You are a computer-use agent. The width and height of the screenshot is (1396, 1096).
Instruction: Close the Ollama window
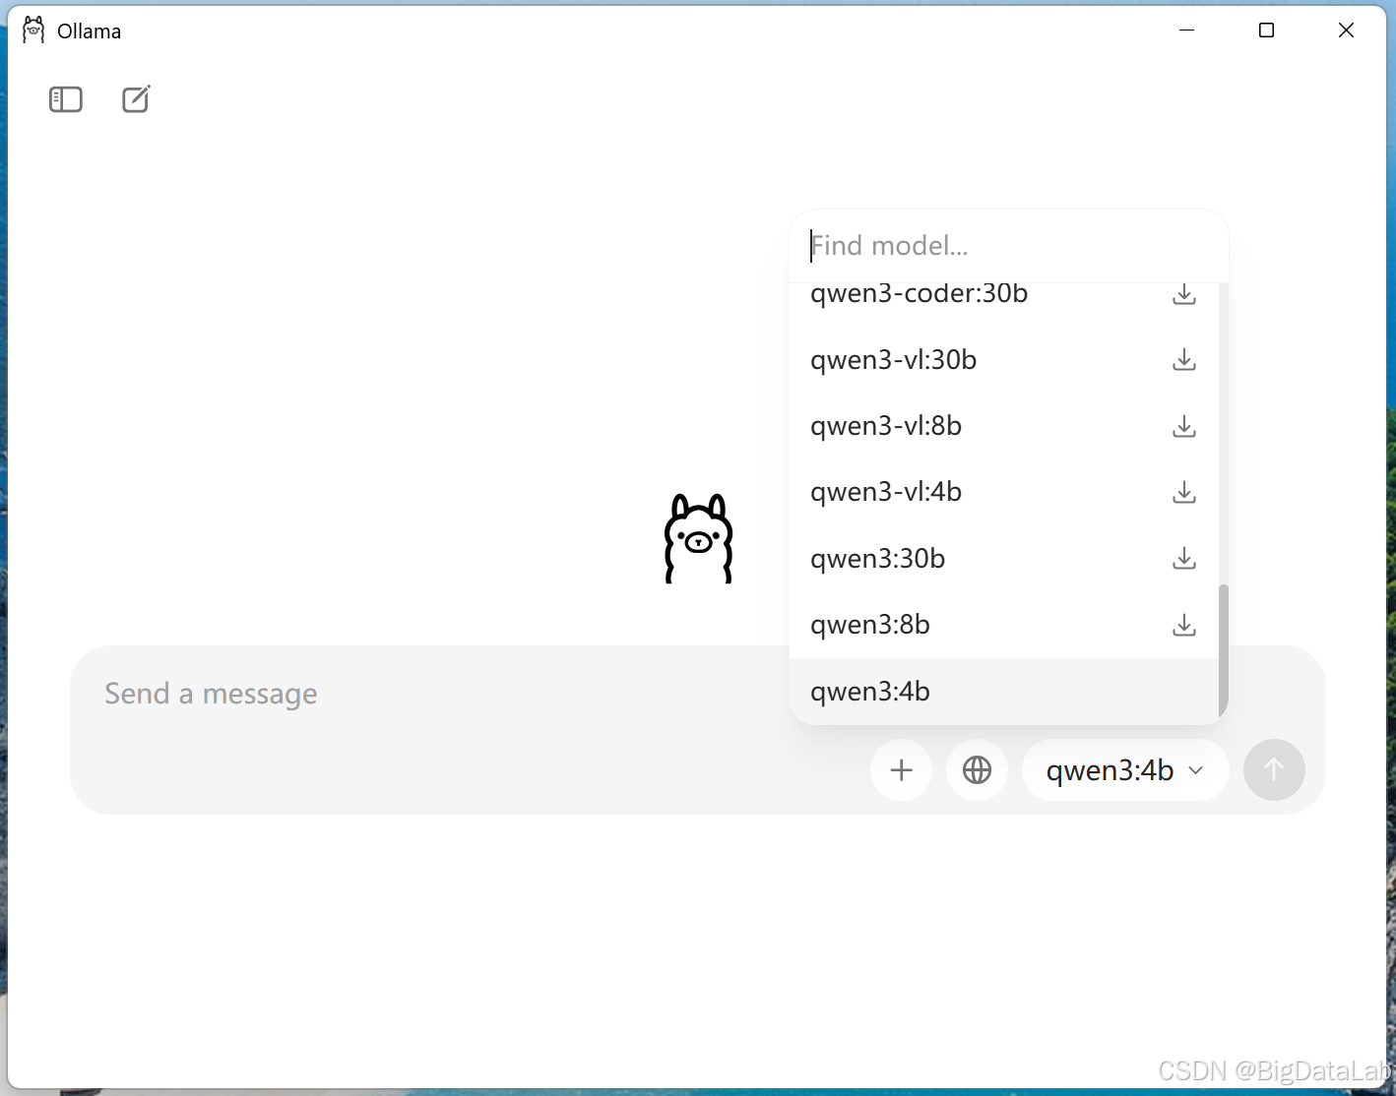[1347, 30]
